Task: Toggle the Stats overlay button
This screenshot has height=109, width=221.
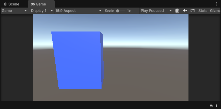Action: coord(203,11)
